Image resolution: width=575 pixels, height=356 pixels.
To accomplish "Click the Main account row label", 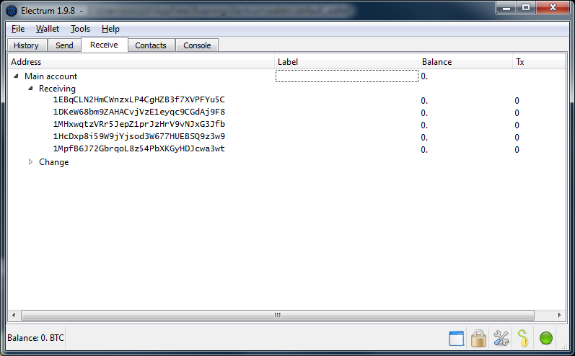I will (51, 76).
